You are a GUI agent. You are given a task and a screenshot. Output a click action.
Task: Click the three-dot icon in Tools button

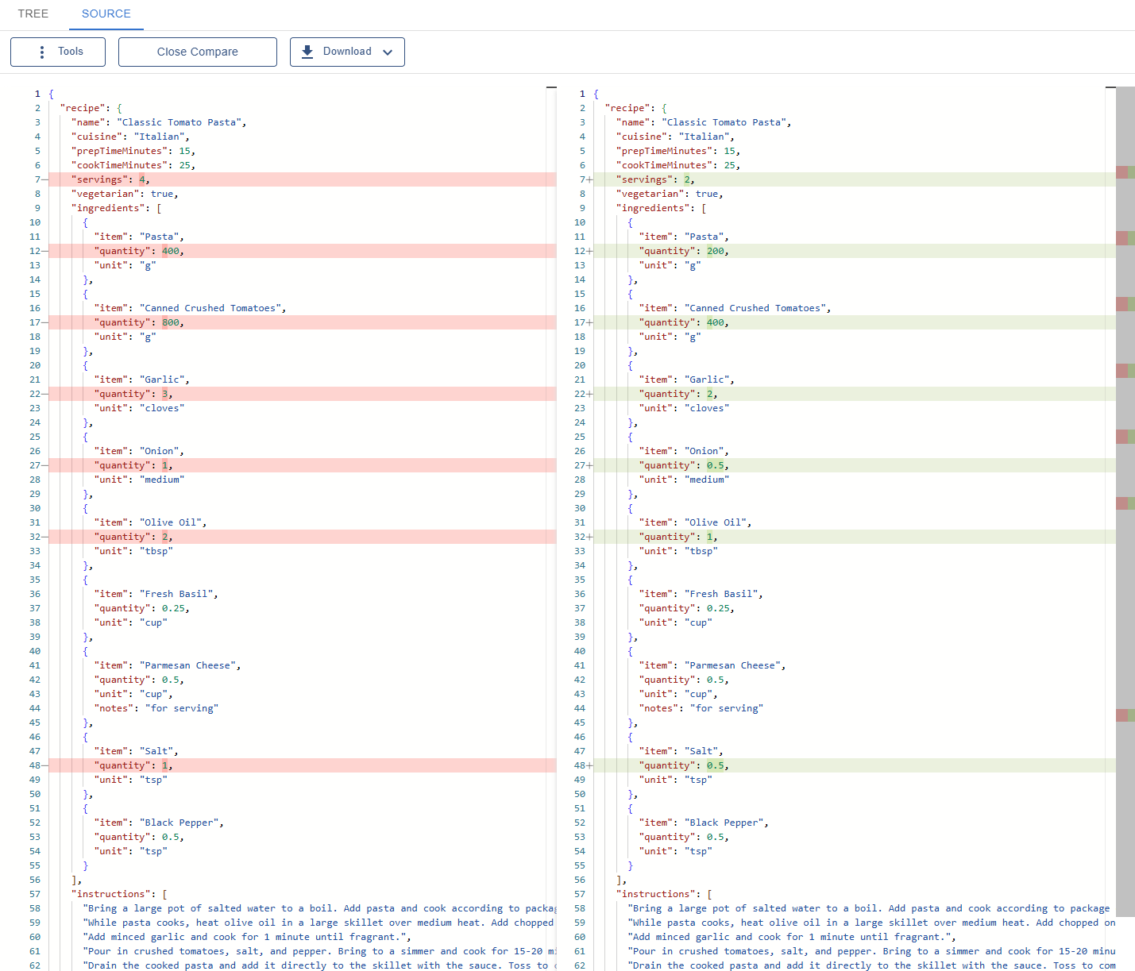coord(41,52)
